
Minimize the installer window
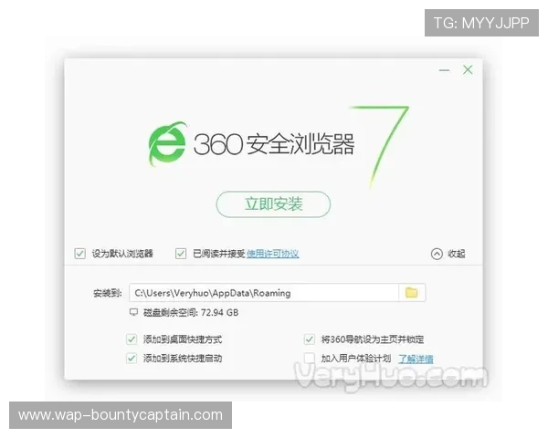click(444, 70)
